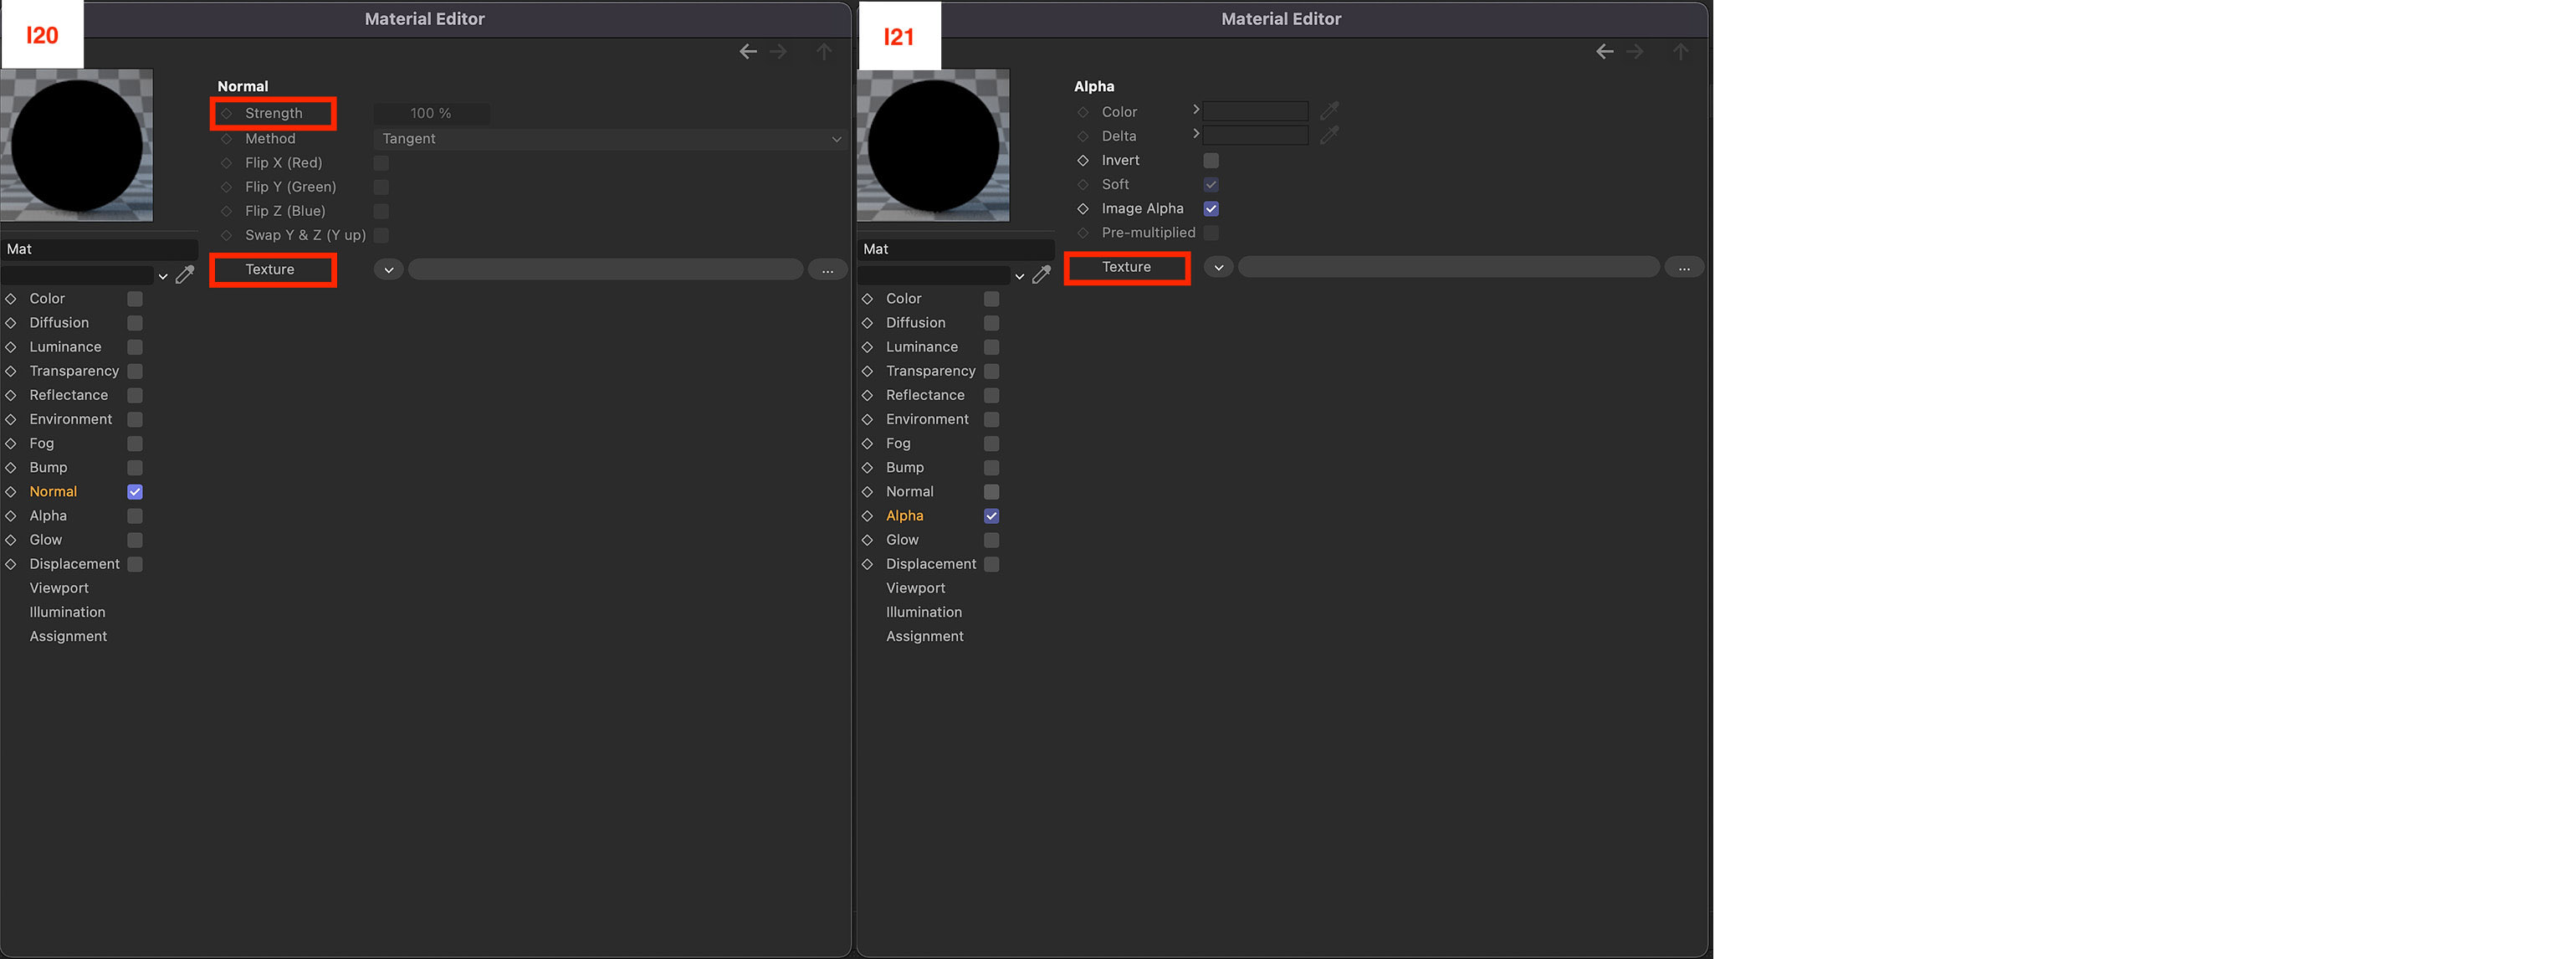
Task: Click eyedropper next to Alpha Delta swatch
Action: tap(1329, 135)
